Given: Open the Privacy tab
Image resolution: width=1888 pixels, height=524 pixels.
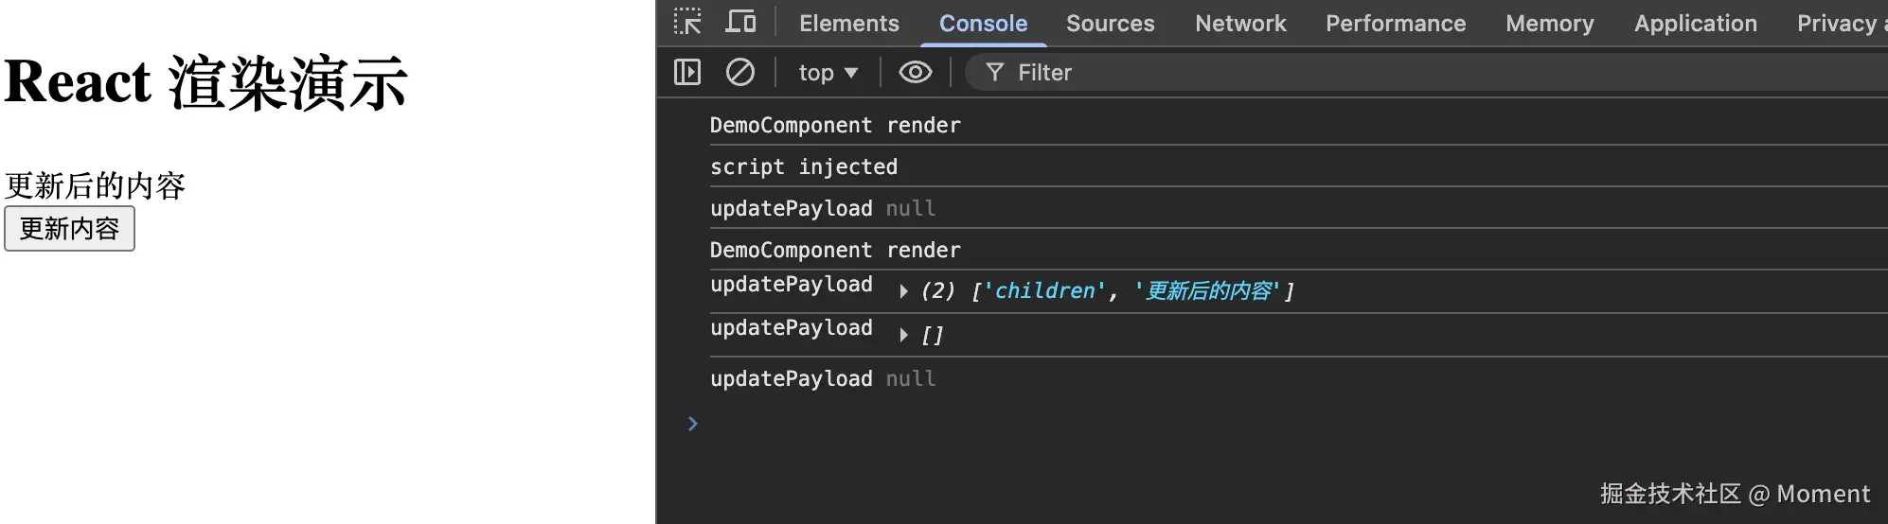Looking at the screenshot, I should pos(1841,23).
